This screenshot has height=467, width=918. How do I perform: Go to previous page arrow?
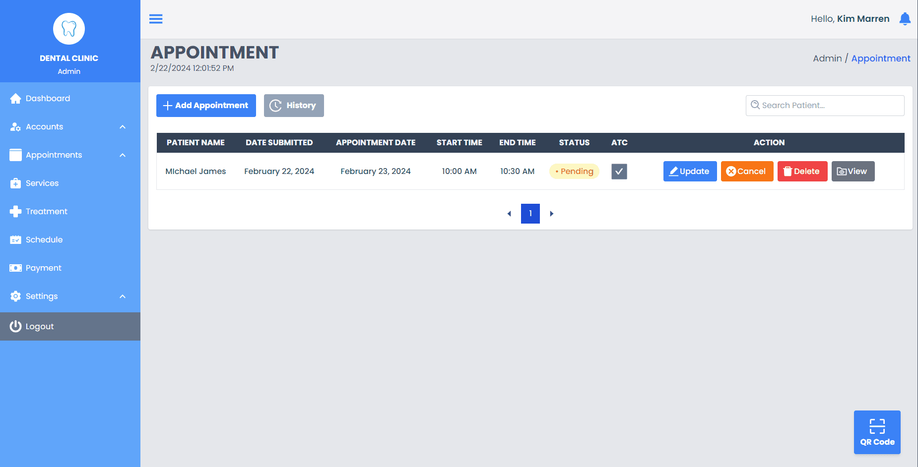pos(509,214)
